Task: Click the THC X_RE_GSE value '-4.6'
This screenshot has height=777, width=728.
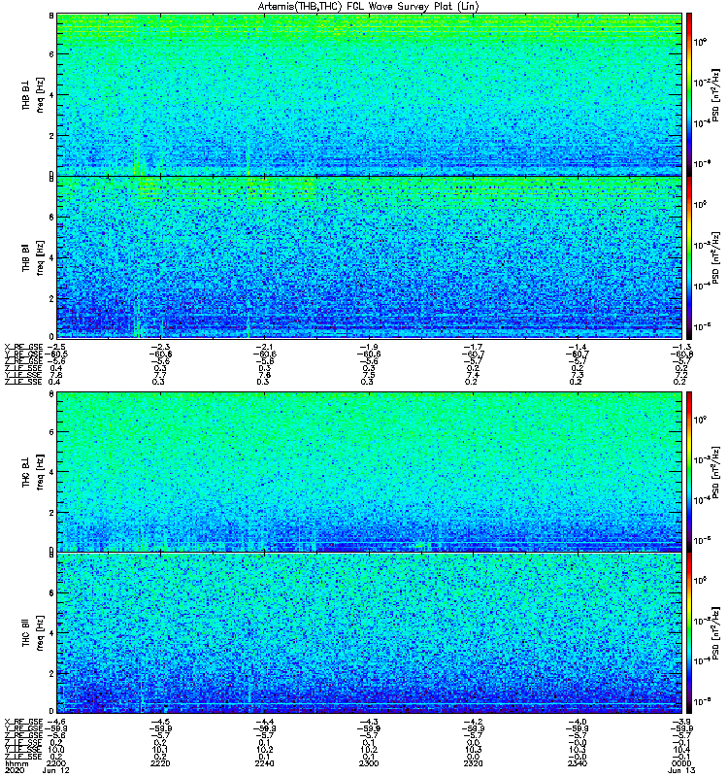Action: 56,722
